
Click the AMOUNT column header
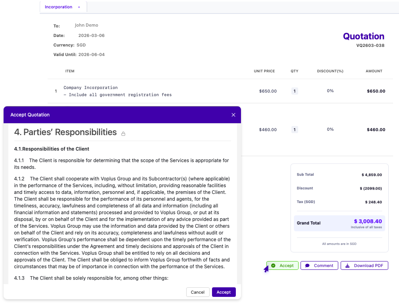point(374,71)
